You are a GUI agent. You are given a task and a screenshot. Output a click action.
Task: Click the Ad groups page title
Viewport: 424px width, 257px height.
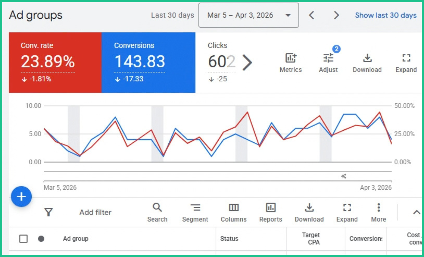click(x=36, y=15)
